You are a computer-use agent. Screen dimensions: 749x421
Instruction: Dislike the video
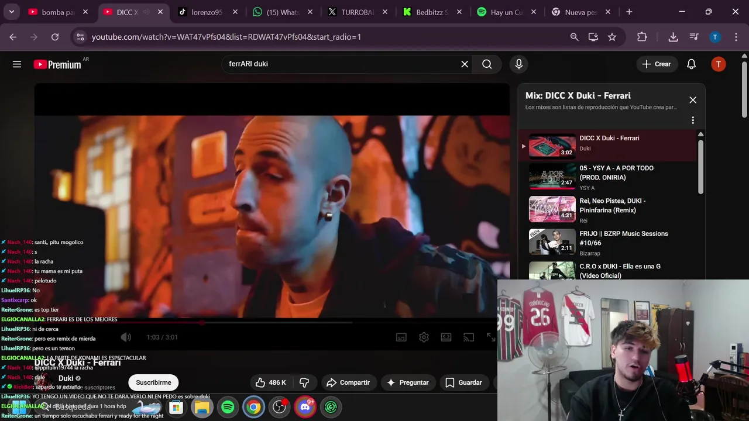click(304, 382)
